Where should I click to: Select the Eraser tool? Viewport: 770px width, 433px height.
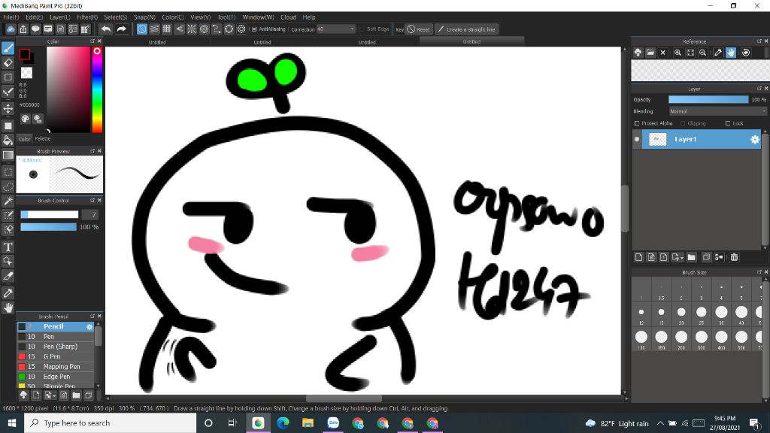pos(8,62)
